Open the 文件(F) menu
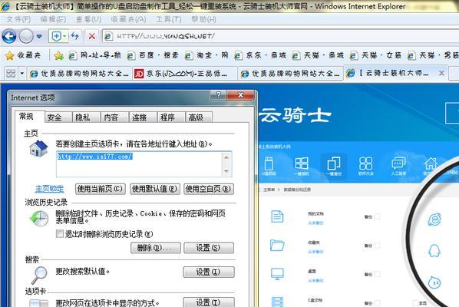The width and height of the screenshot is (459, 307). (x=18, y=20)
